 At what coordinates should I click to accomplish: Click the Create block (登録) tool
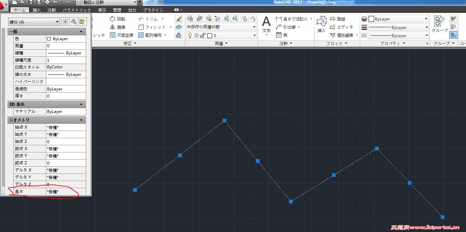point(338,19)
